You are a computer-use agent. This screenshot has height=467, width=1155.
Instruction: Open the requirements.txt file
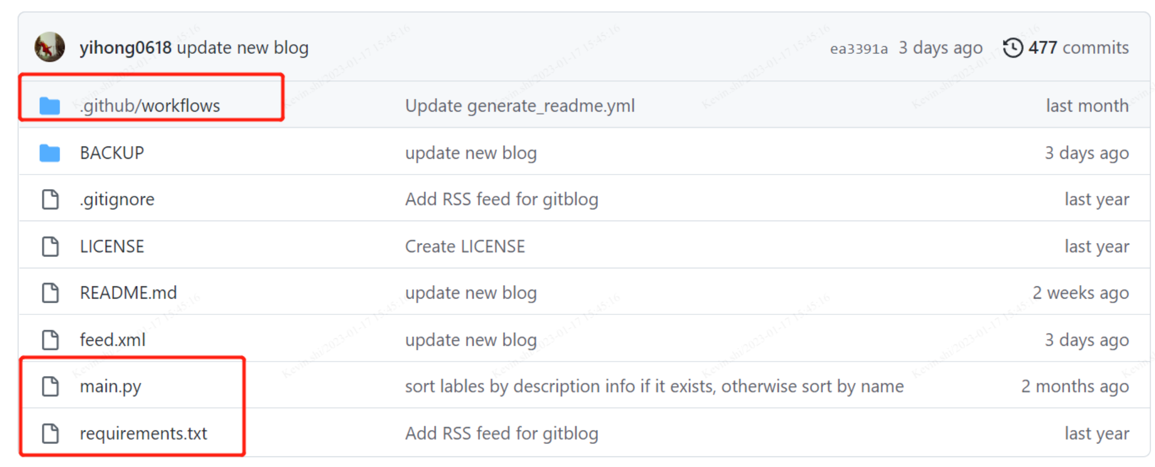pyautogui.click(x=143, y=433)
